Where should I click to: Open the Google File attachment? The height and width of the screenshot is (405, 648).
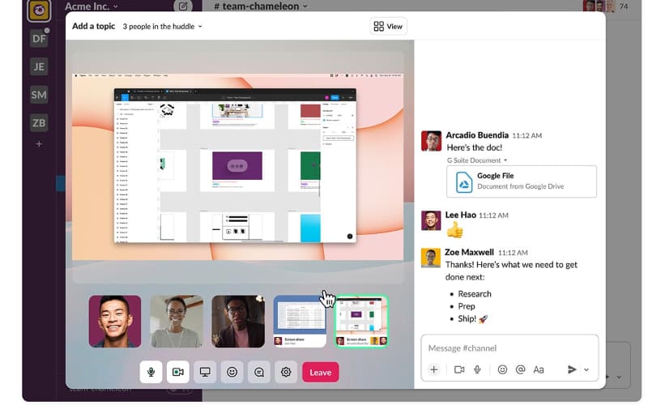pyautogui.click(x=522, y=181)
